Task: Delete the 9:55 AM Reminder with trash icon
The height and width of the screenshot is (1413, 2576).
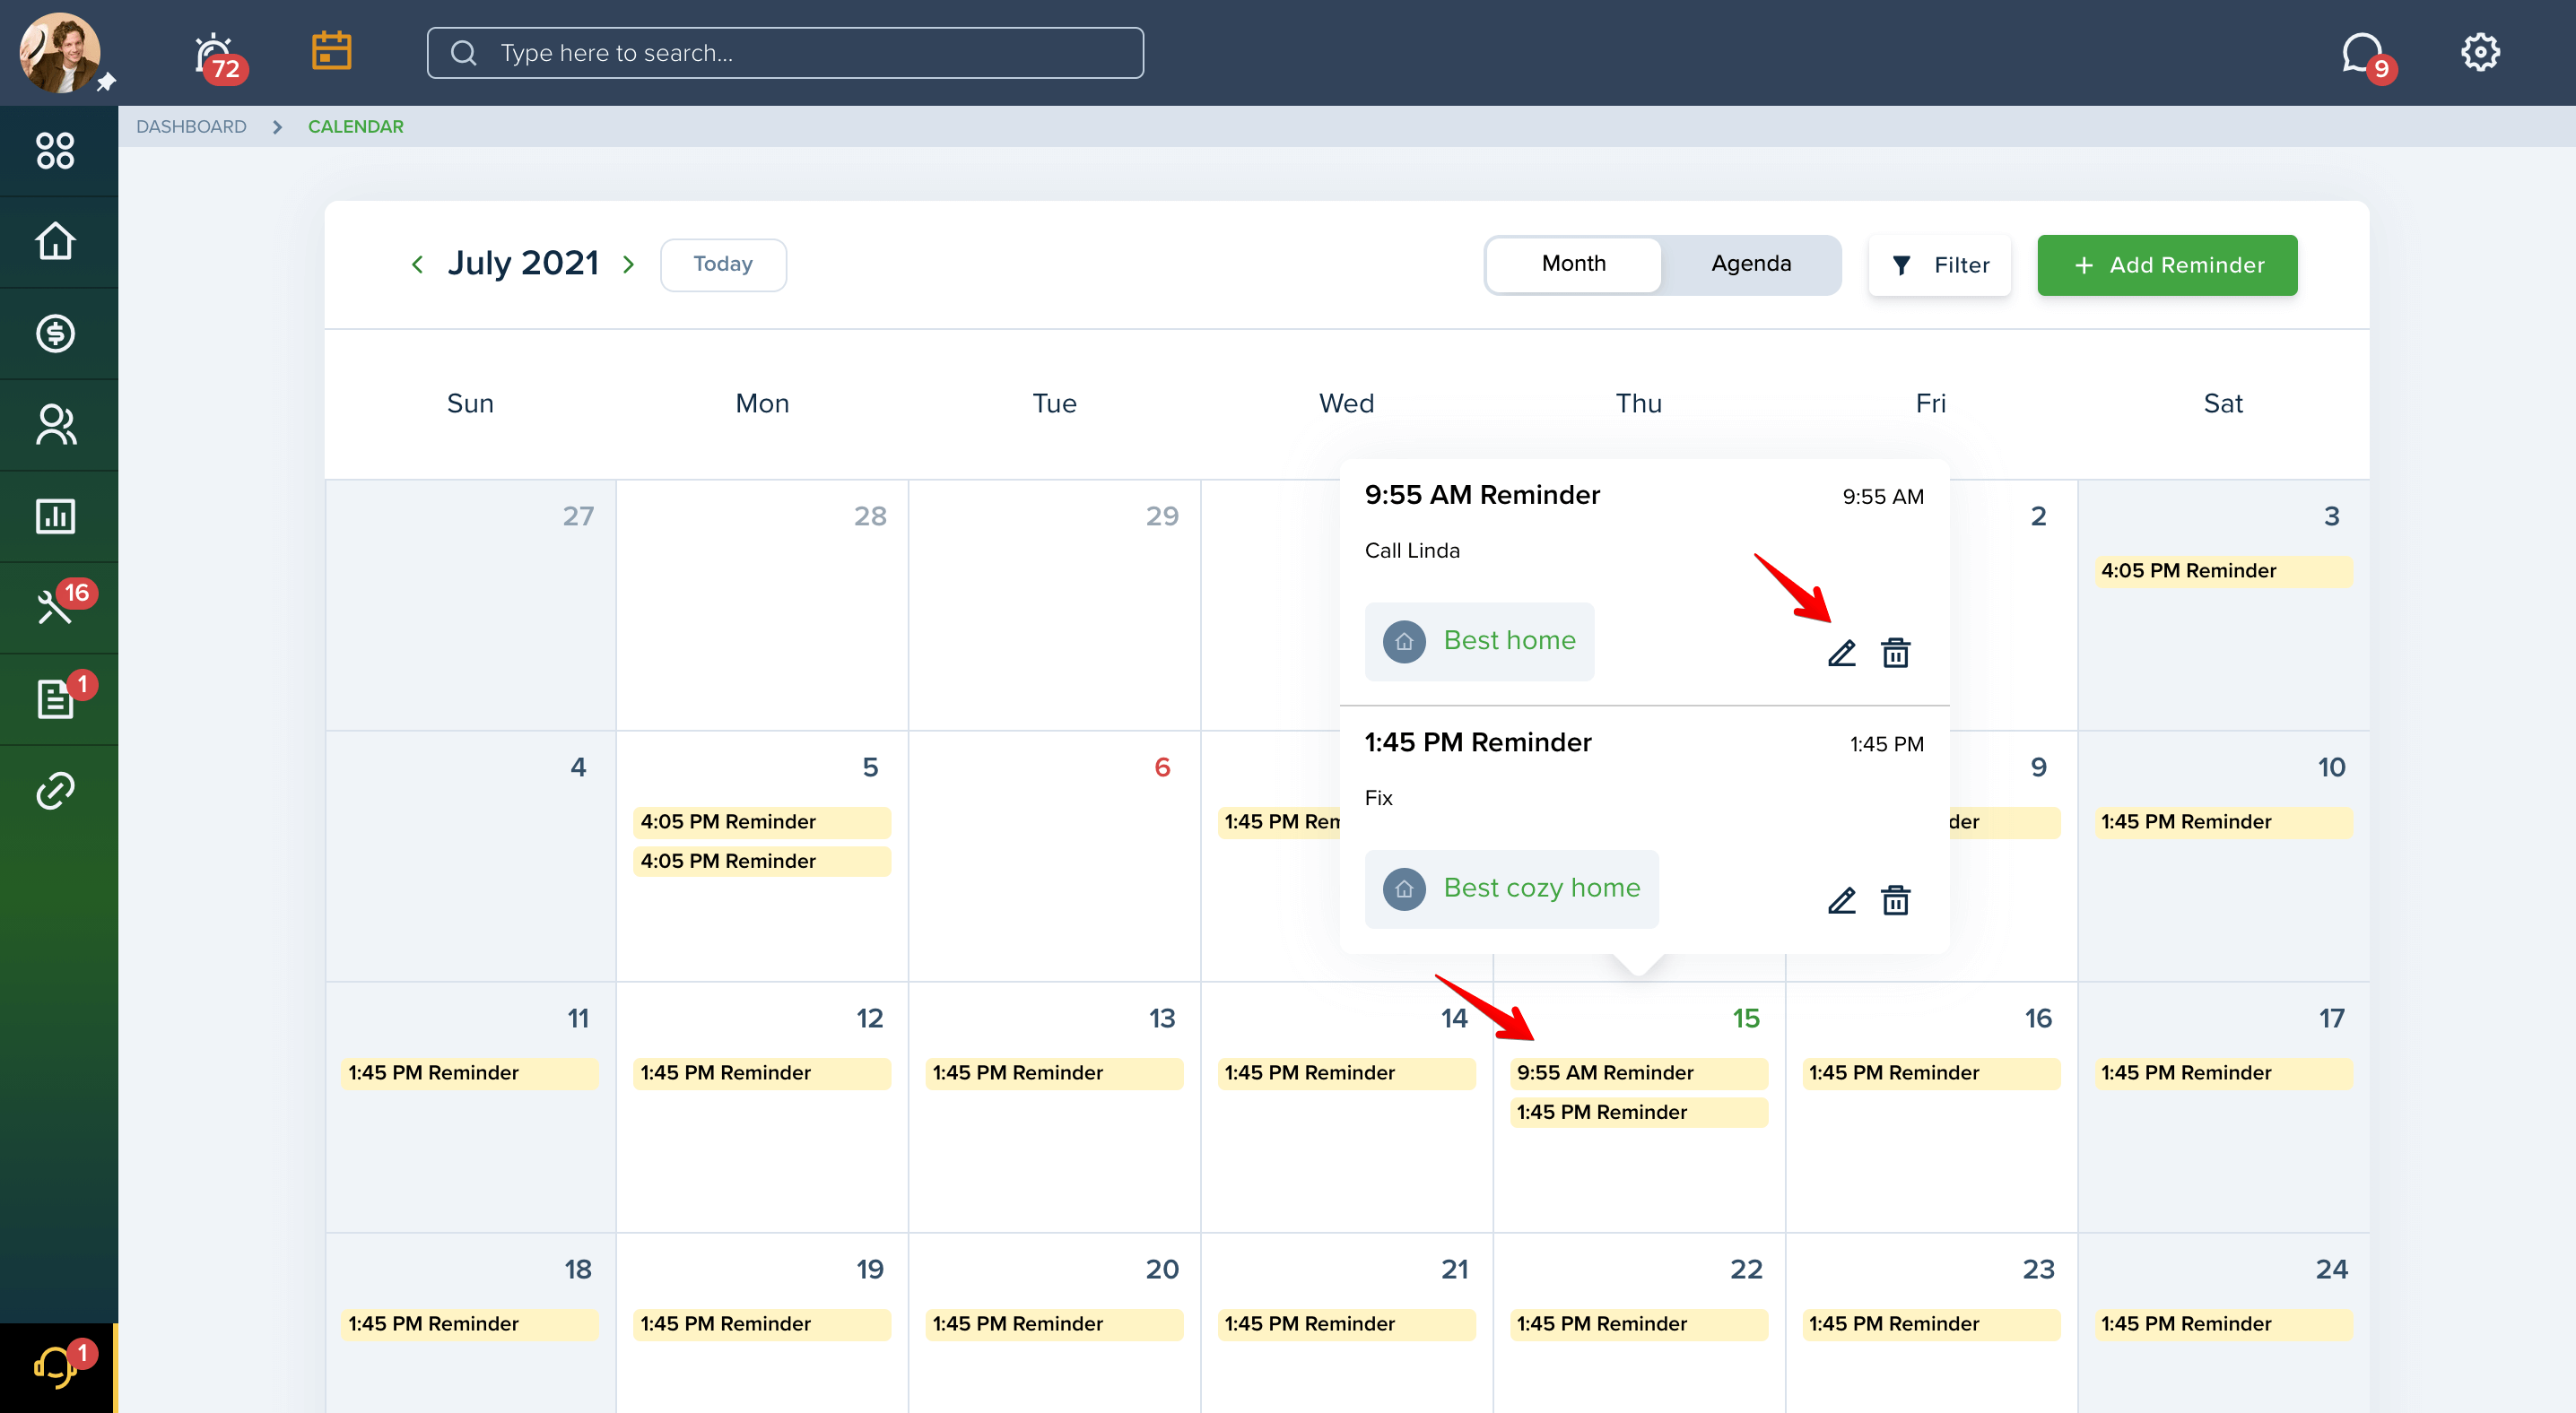Action: pos(1896,654)
